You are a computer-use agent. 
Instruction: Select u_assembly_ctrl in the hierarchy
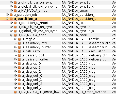click(x=34, y=43)
